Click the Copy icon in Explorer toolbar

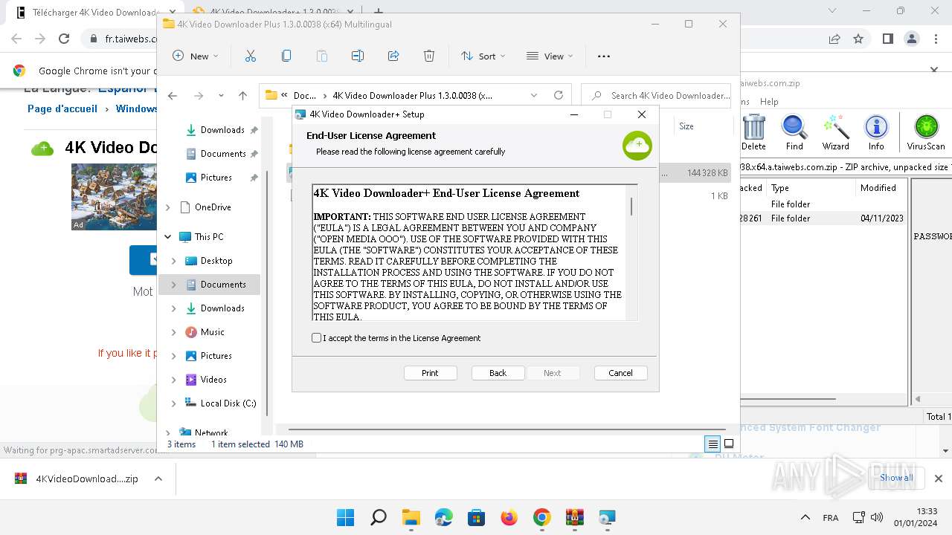(286, 56)
